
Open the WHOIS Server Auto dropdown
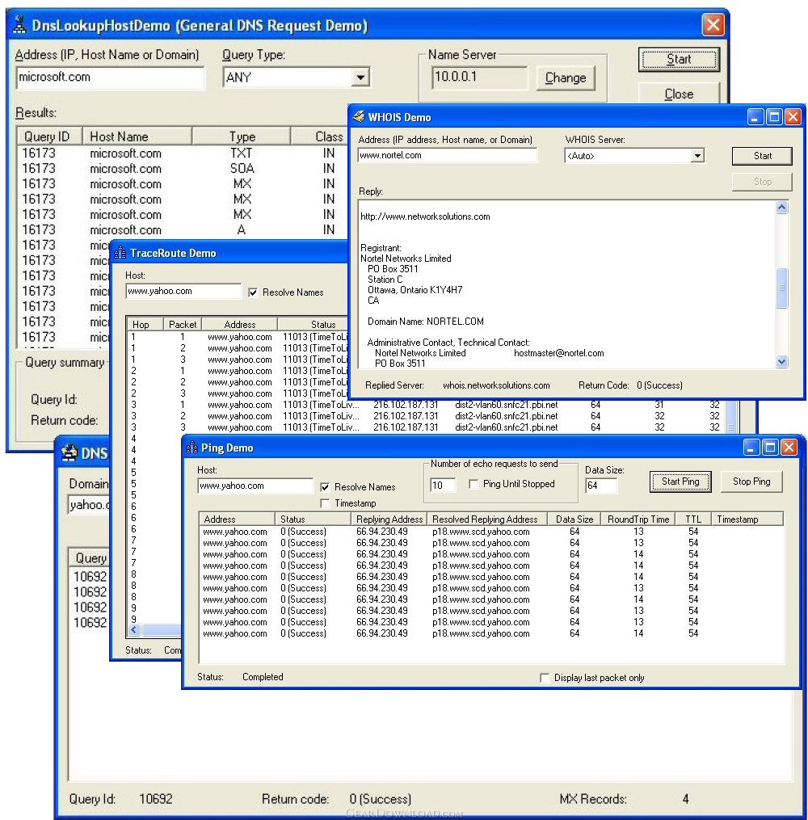pos(696,156)
